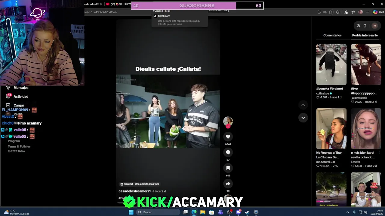Open Steam from the taskbar
The width and height of the screenshot is (385, 216).
247,212
